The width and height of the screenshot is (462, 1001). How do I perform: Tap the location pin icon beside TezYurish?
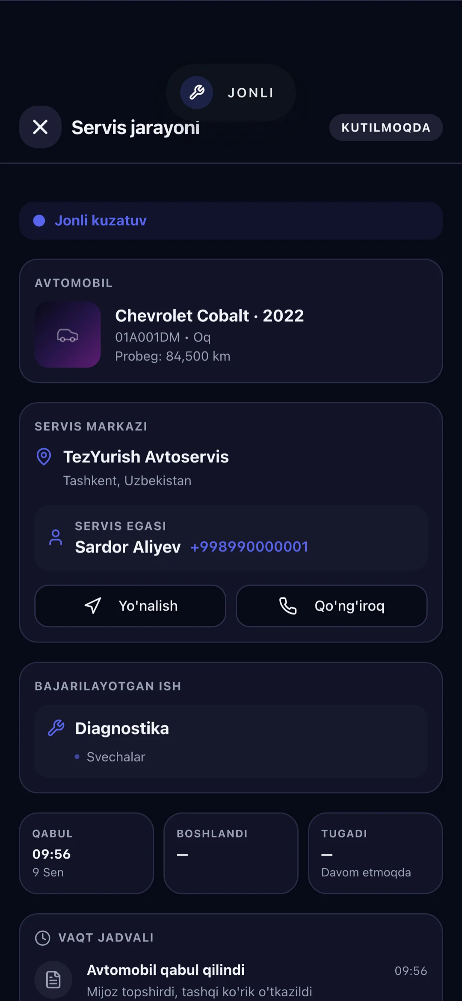click(44, 457)
